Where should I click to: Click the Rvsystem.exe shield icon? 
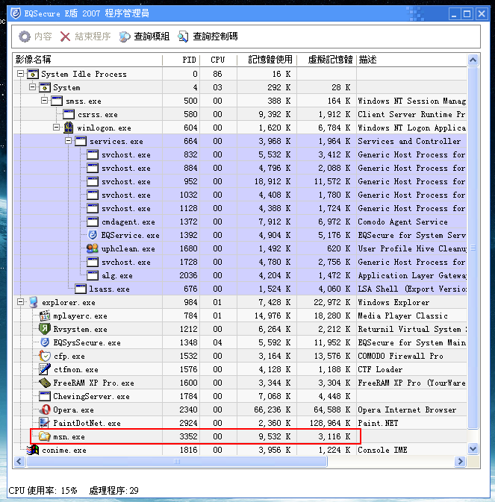tap(45, 329)
